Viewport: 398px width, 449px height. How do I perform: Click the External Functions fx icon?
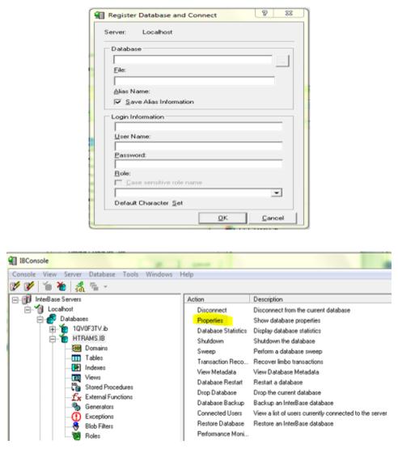(x=76, y=397)
